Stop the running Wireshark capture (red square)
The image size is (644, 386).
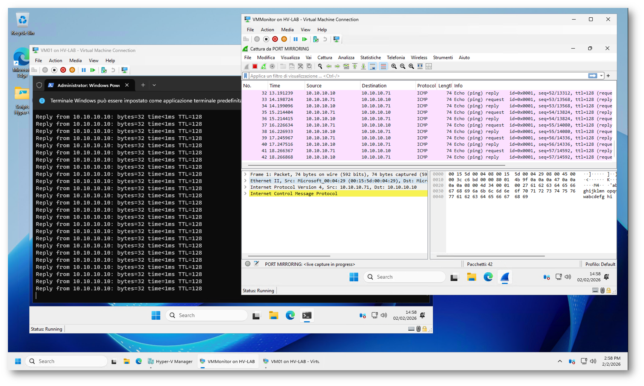tap(255, 66)
